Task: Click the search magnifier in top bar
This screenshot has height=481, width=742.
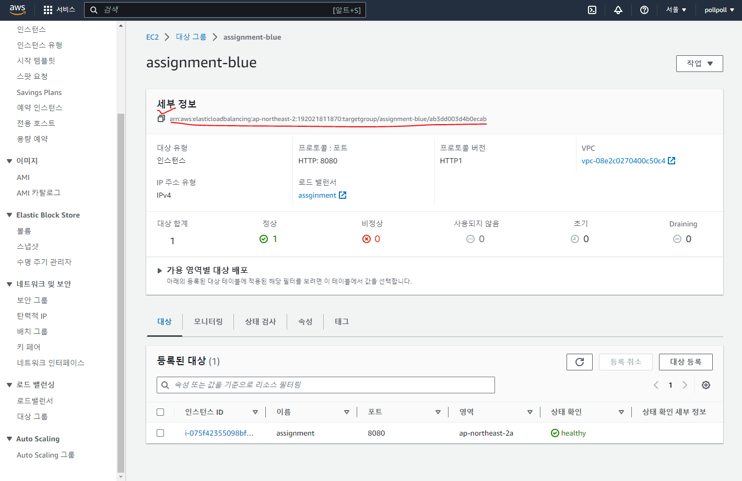Action: [94, 10]
